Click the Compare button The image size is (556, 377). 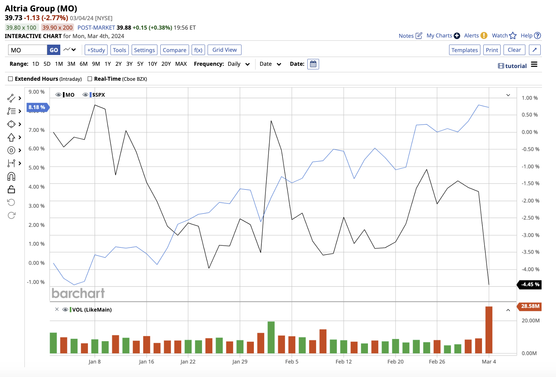pos(174,50)
